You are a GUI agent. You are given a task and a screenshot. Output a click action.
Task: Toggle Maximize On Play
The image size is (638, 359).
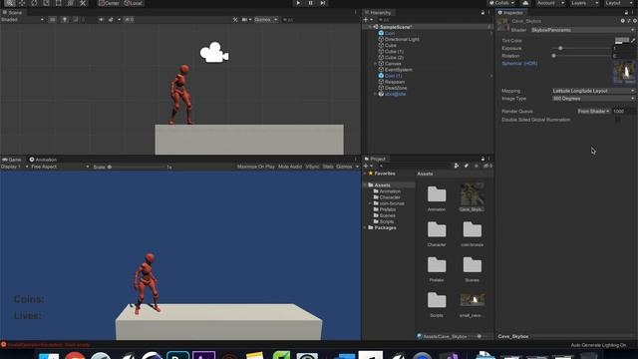click(x=256, y=167)
